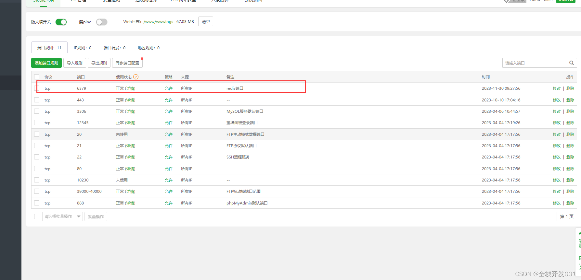Screen dimensions: 581x280
Task: Click the SSH远程服务 remark
Action: 238,157
